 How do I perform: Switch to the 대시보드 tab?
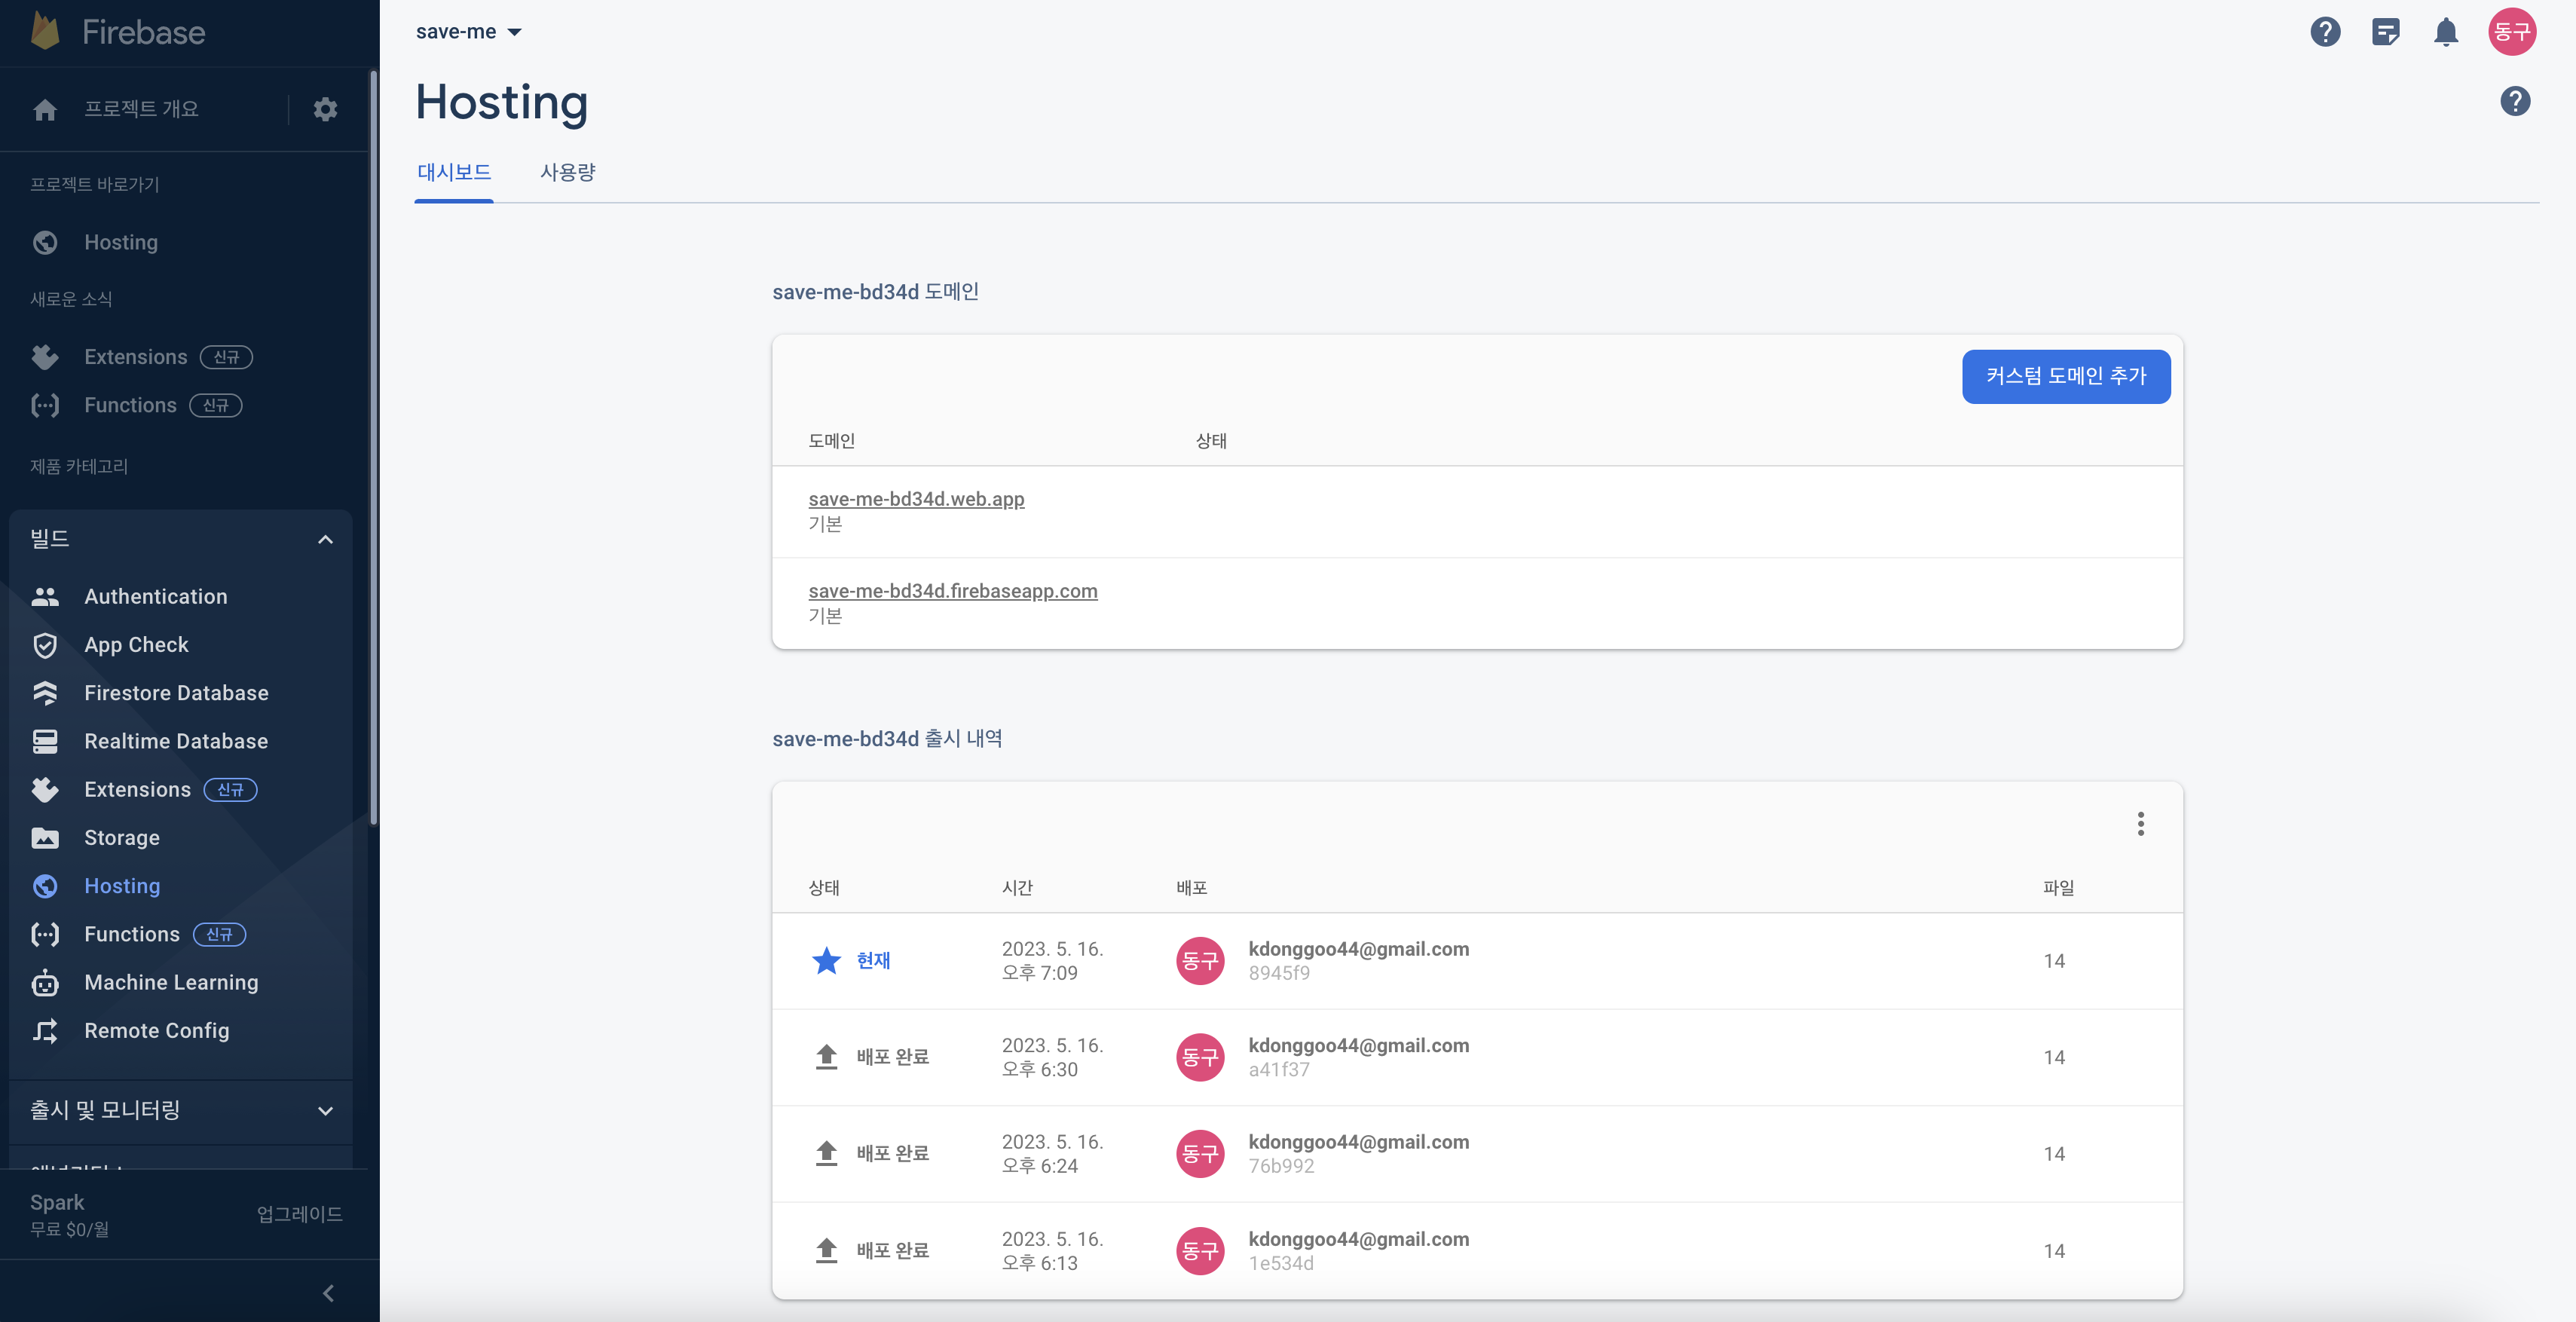pyautogui.click(x=454, y=172)
